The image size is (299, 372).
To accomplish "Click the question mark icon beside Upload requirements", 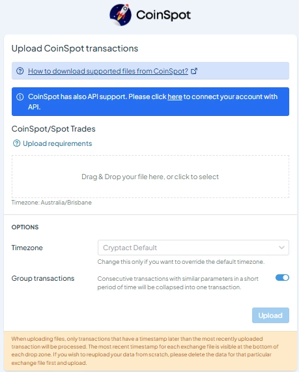I will pos(17,143).
